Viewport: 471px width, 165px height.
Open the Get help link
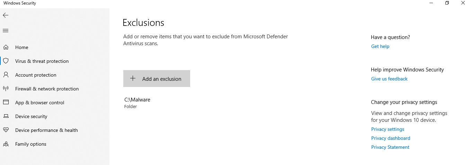[x=380, y=47]
